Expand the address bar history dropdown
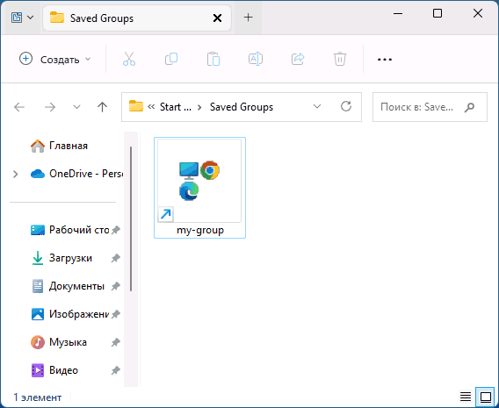 317,106
